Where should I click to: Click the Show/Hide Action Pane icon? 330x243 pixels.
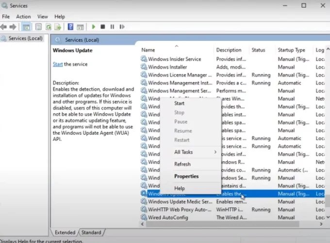point(80,27)
